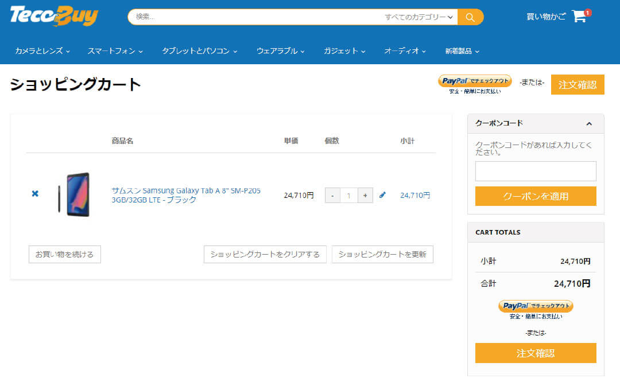Image resolution: width=620 pixels, height=386 pixels.
Task: Expand the ガジェット menu
Action: (344, 51)
